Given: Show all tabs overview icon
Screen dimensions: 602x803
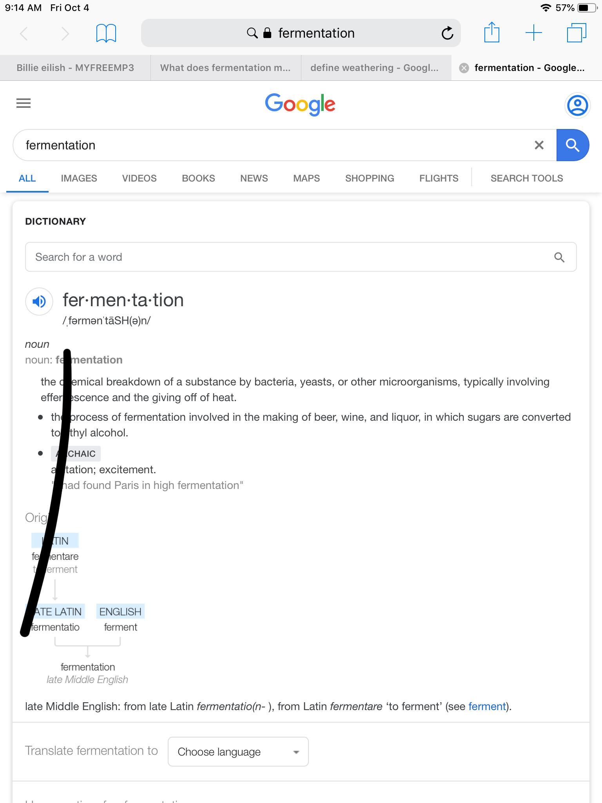Looking at the screenshot, I should (x=577, y=33).
